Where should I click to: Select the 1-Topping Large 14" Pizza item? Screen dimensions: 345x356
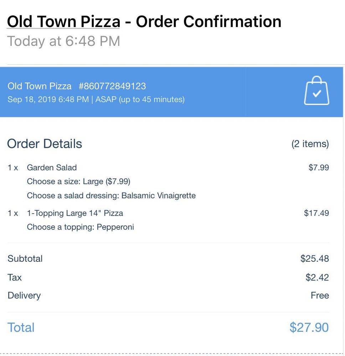(75, 213)
